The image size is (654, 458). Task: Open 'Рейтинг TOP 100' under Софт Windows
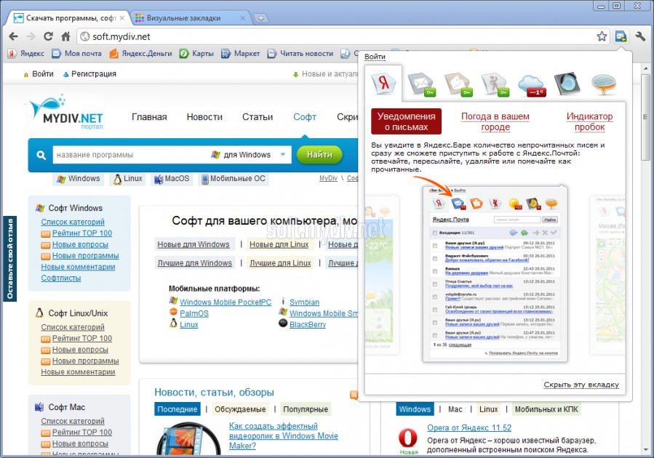click(x=82, y=233)
